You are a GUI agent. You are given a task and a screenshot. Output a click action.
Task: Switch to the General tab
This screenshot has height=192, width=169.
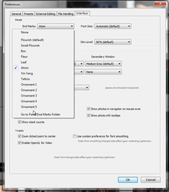coord(16,14)
